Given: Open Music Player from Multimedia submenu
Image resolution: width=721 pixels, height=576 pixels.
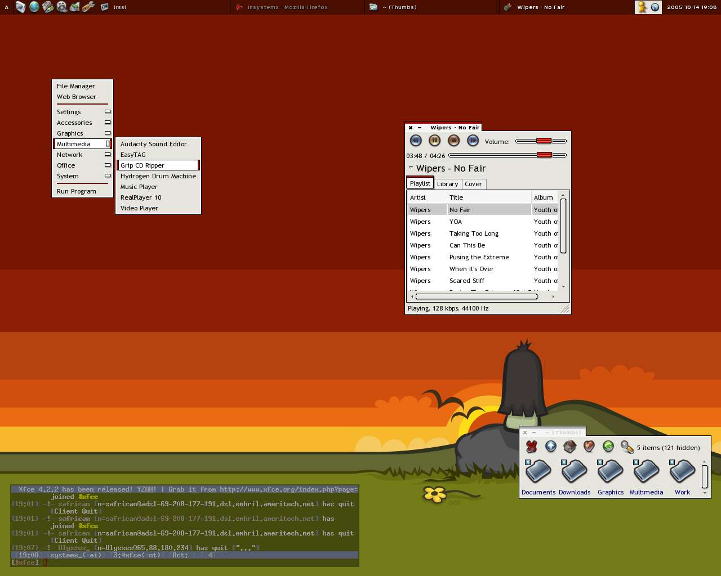Looking at the screenshot, I should (158, 187).
